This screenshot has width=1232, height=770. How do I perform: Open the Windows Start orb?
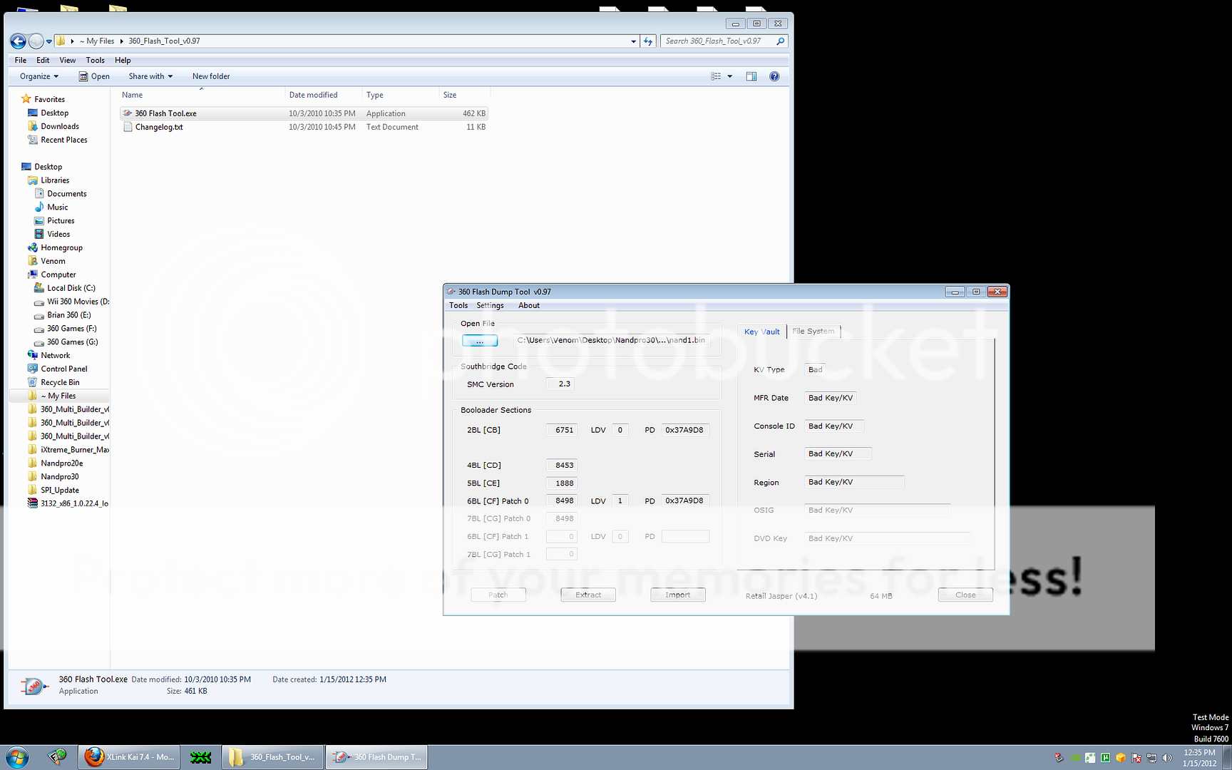[17, 756]
